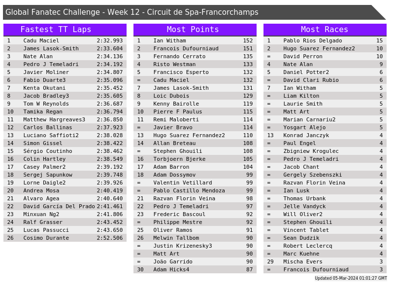Select Tamika Regan in the lap times

43,111
